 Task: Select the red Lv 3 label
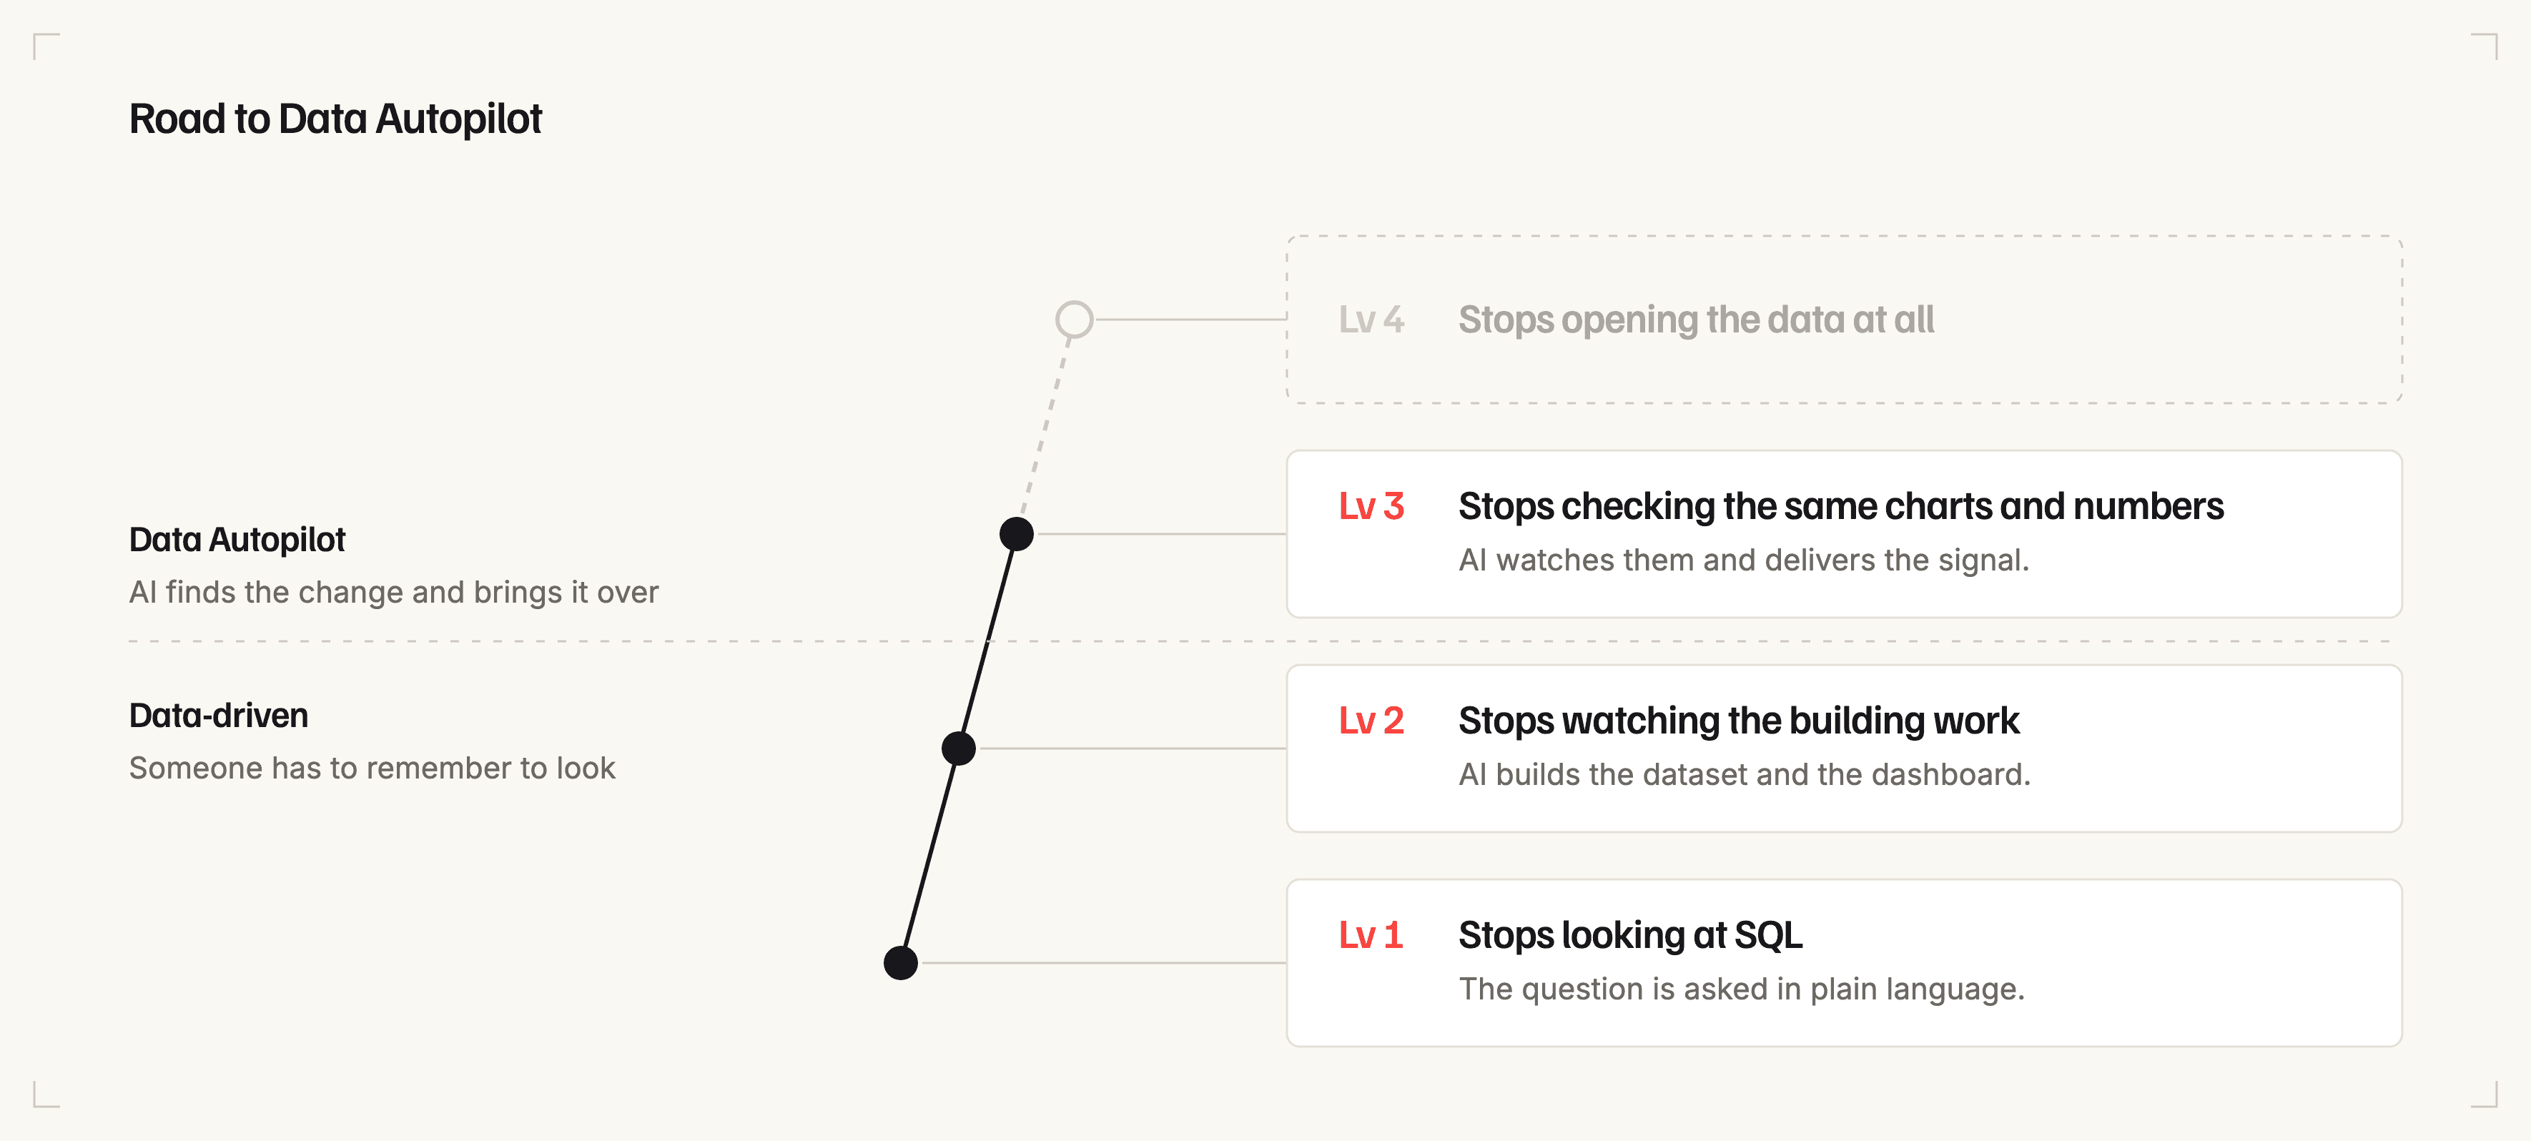coord(1371,506)
